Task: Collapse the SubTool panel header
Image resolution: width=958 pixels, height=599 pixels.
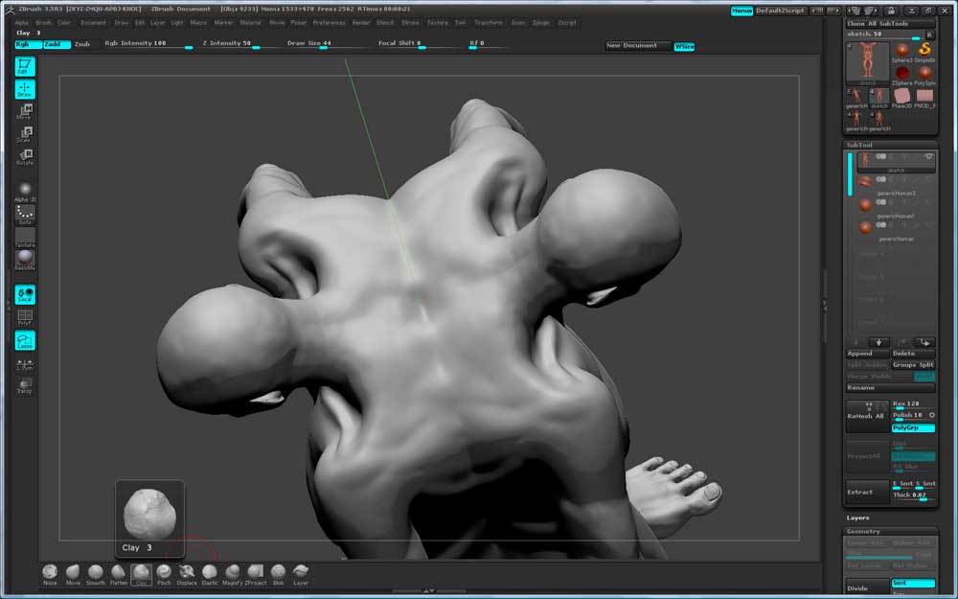Action: point(890,145)
